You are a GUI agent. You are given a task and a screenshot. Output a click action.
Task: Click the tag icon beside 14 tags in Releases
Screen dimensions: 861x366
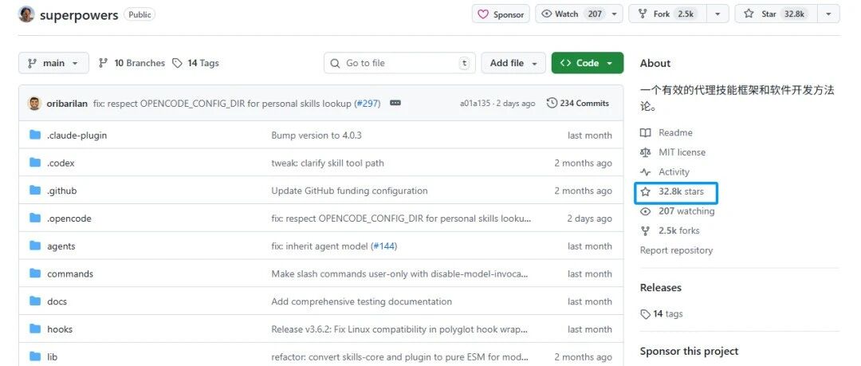(646, 314)
